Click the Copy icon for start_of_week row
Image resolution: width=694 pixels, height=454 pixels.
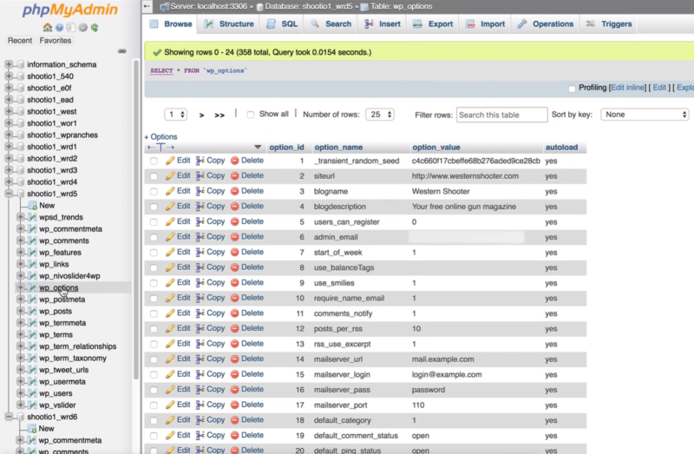coord(200,252)
